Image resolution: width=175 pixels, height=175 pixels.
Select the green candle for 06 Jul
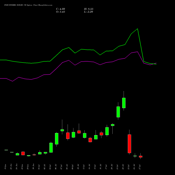(57, 139)
